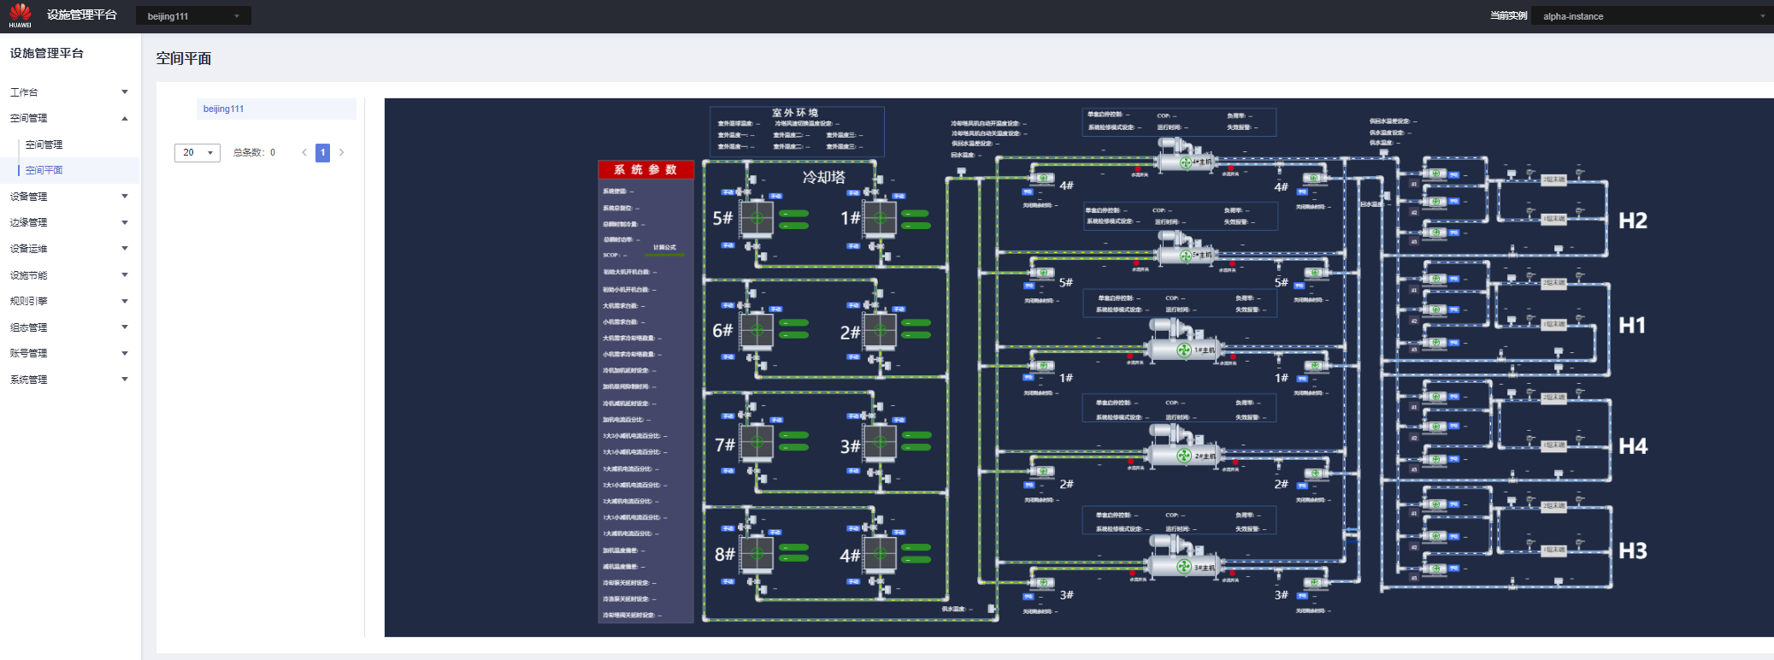Click cooling tower 1# fan icon

click(880, 218)
